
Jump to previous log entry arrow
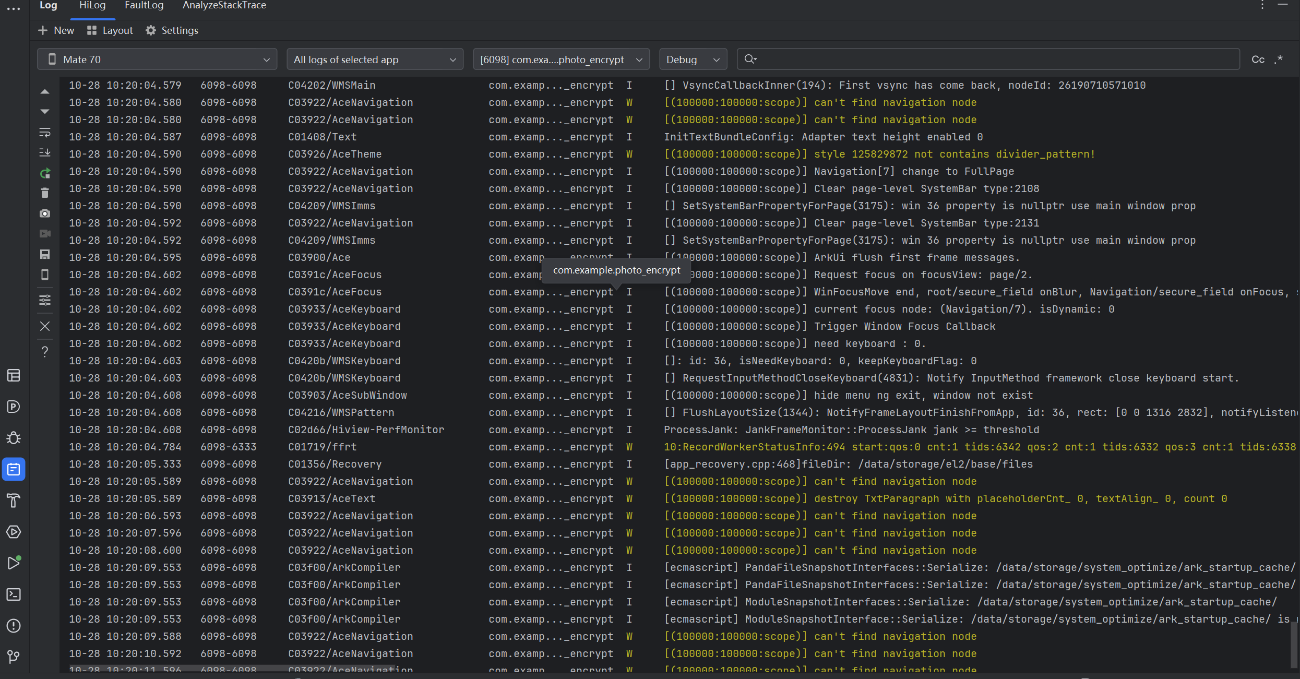(45, 92)
